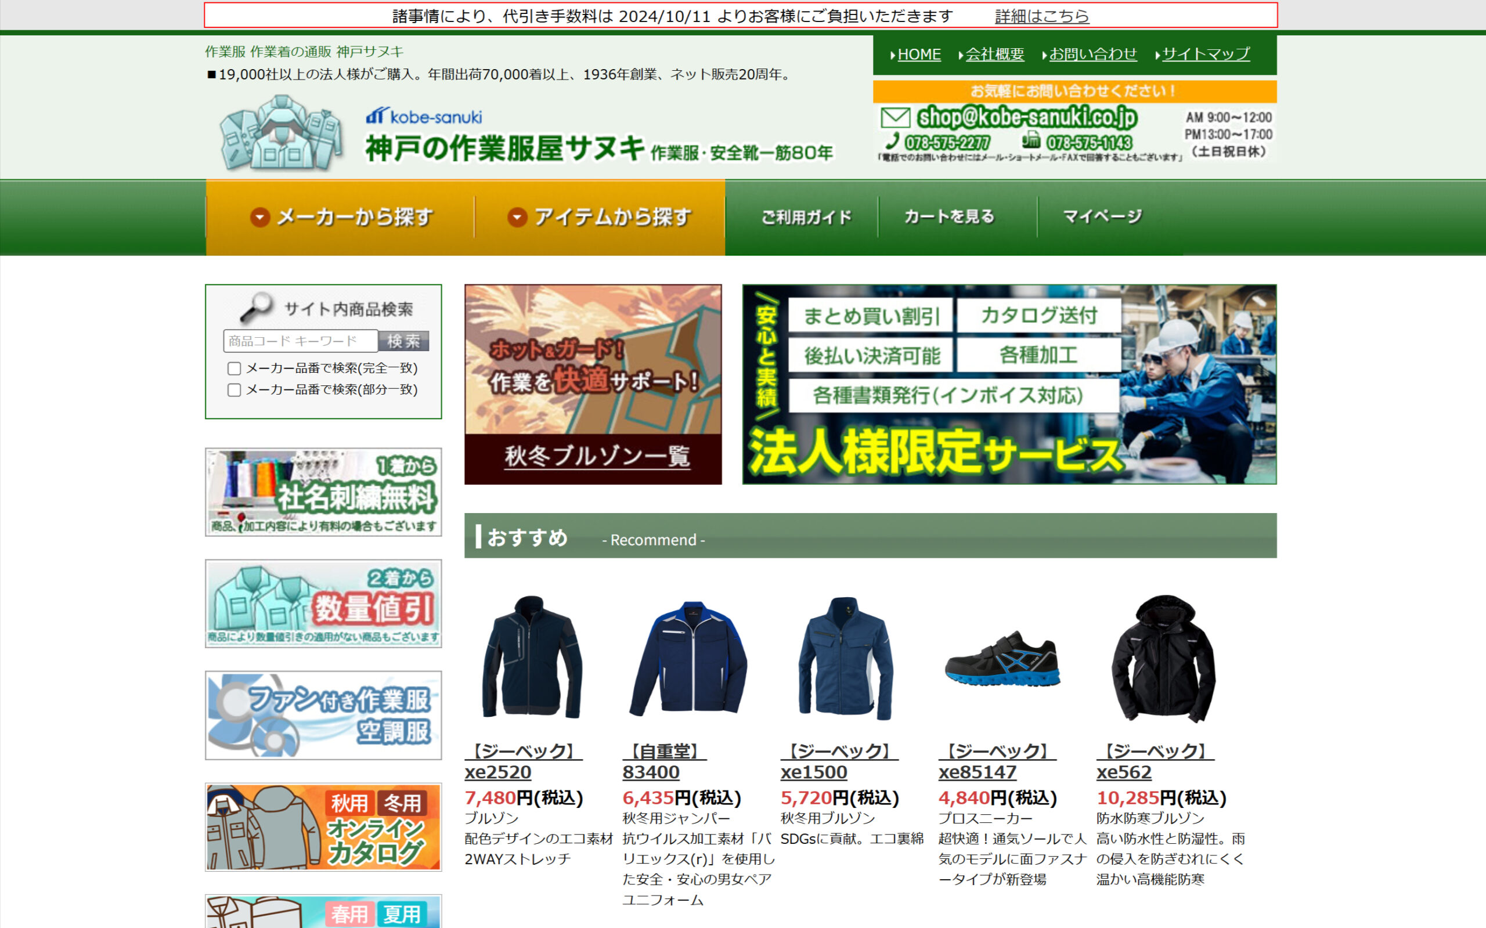Image resolution: width=1486 pixels, height=928 pixels.
Task: Open the xe562 black jacket image
Action: pos(1163,659)
